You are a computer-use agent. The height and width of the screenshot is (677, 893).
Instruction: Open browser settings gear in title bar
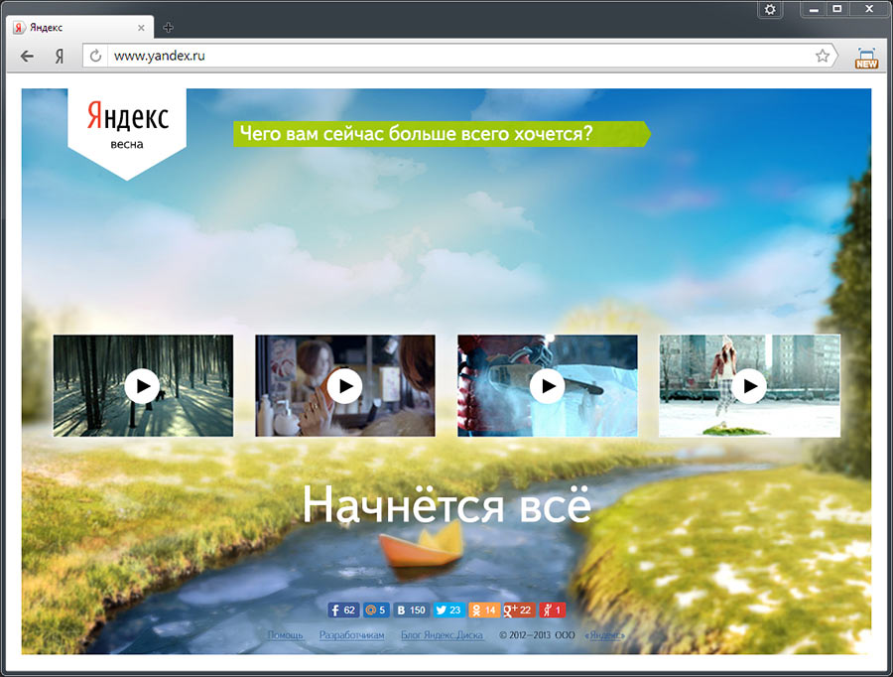(x=771, y=9)
